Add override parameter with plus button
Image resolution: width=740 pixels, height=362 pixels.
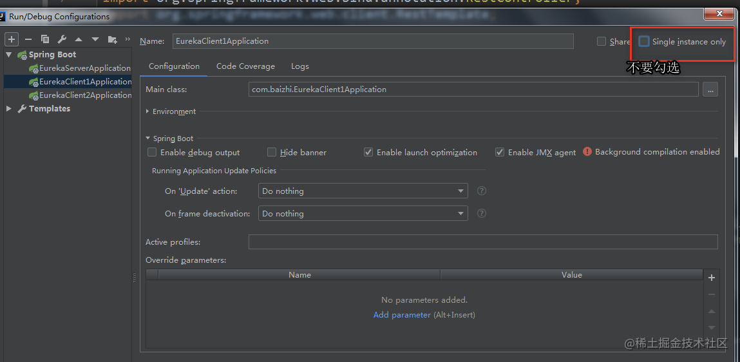click(x=712, y=278)
